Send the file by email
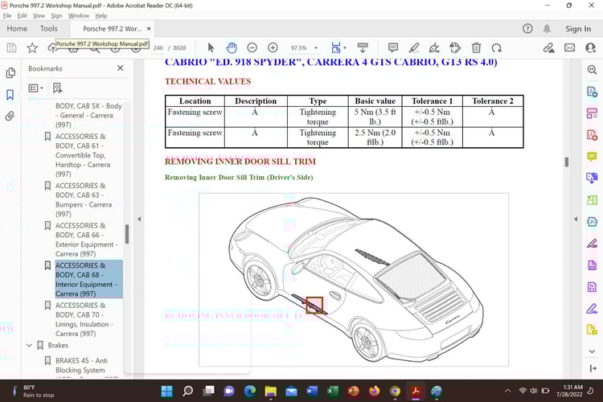603x402 pixels. click(569, 47)
